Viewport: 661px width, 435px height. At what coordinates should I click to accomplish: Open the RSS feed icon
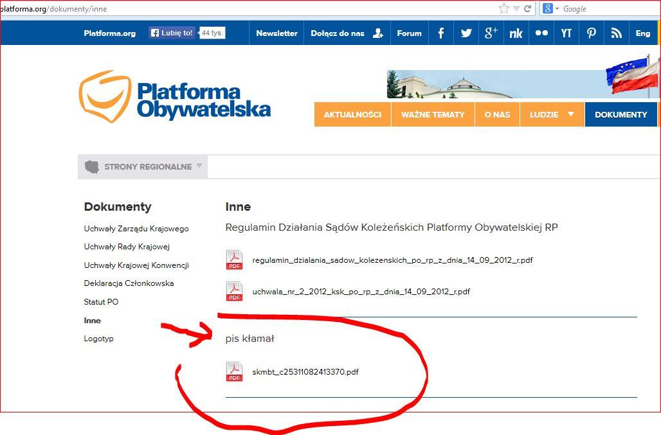click(x=617, y=33)
